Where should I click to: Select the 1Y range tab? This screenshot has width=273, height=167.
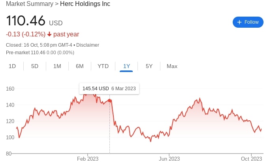pyautogui.click(x=126, y=66)
